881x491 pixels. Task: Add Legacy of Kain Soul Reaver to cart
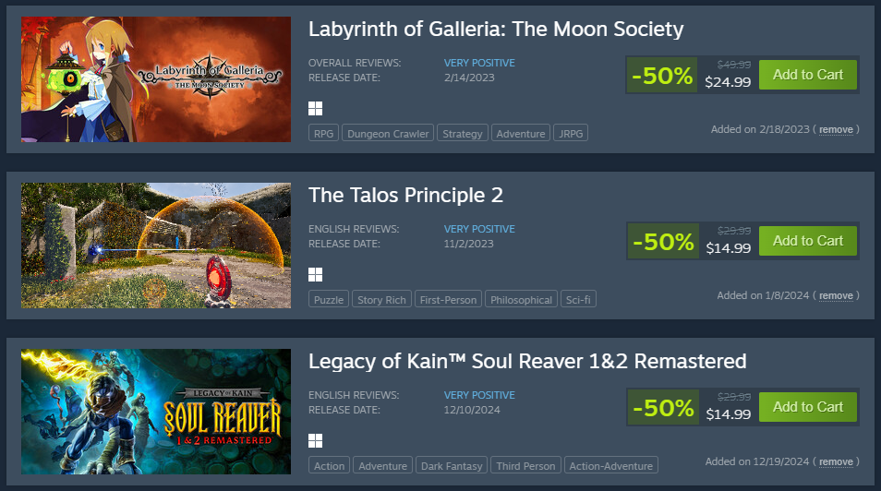coord(807,407)
